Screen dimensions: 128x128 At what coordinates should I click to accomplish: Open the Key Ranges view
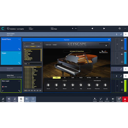tap(27, 99)
